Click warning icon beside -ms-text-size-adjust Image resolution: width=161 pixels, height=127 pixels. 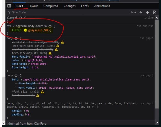pos(56,49)
